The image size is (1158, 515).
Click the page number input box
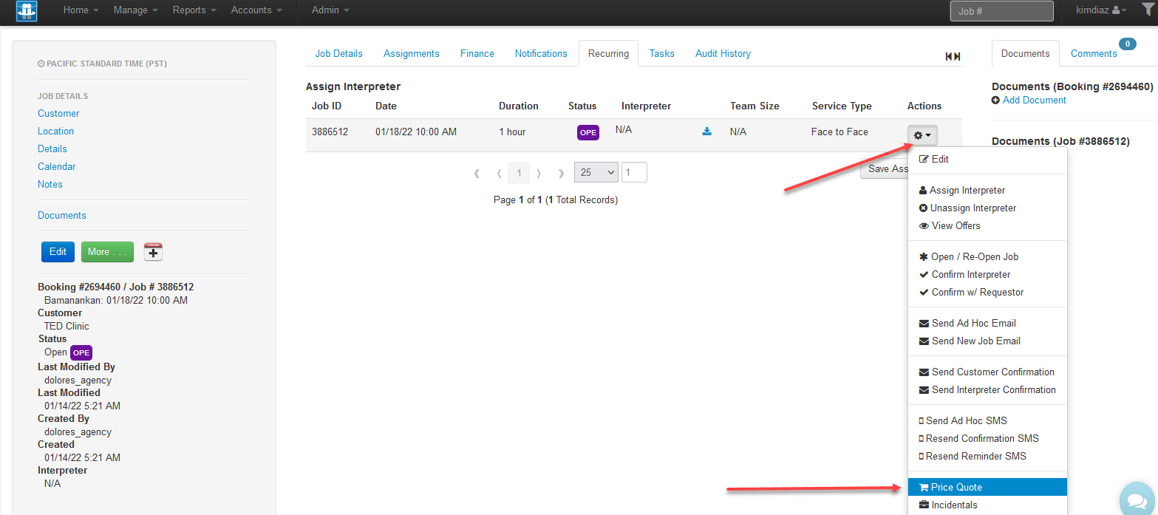(634, 172)
